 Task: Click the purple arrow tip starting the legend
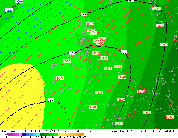[6, 134]
